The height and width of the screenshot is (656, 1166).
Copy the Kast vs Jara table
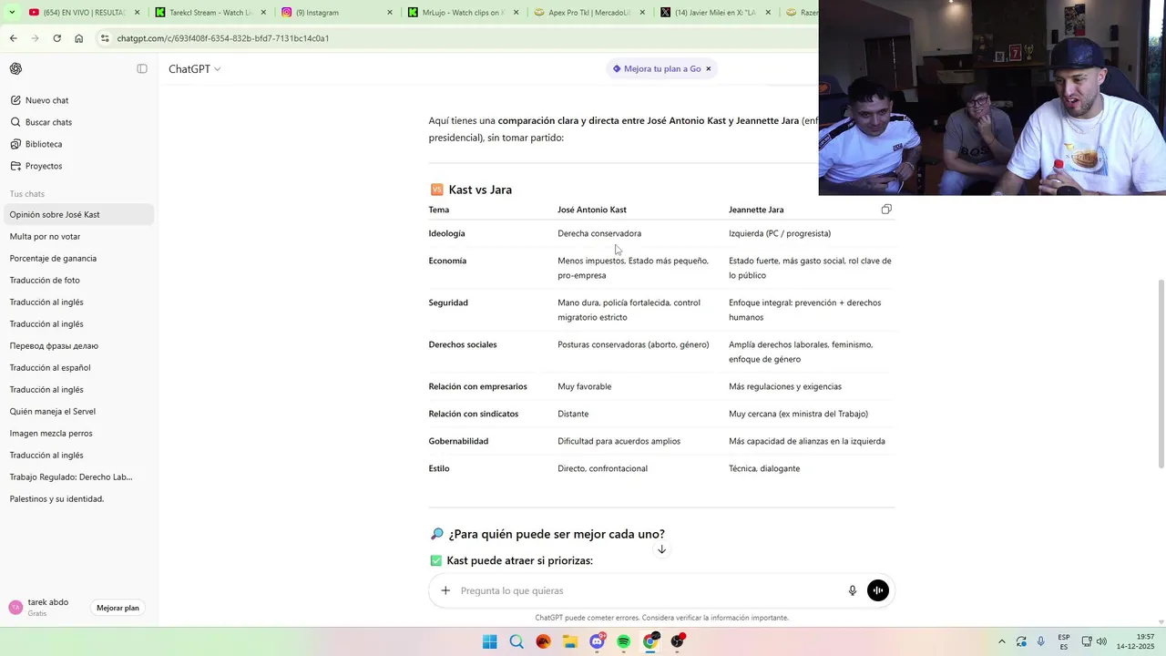tap(886, 210)
